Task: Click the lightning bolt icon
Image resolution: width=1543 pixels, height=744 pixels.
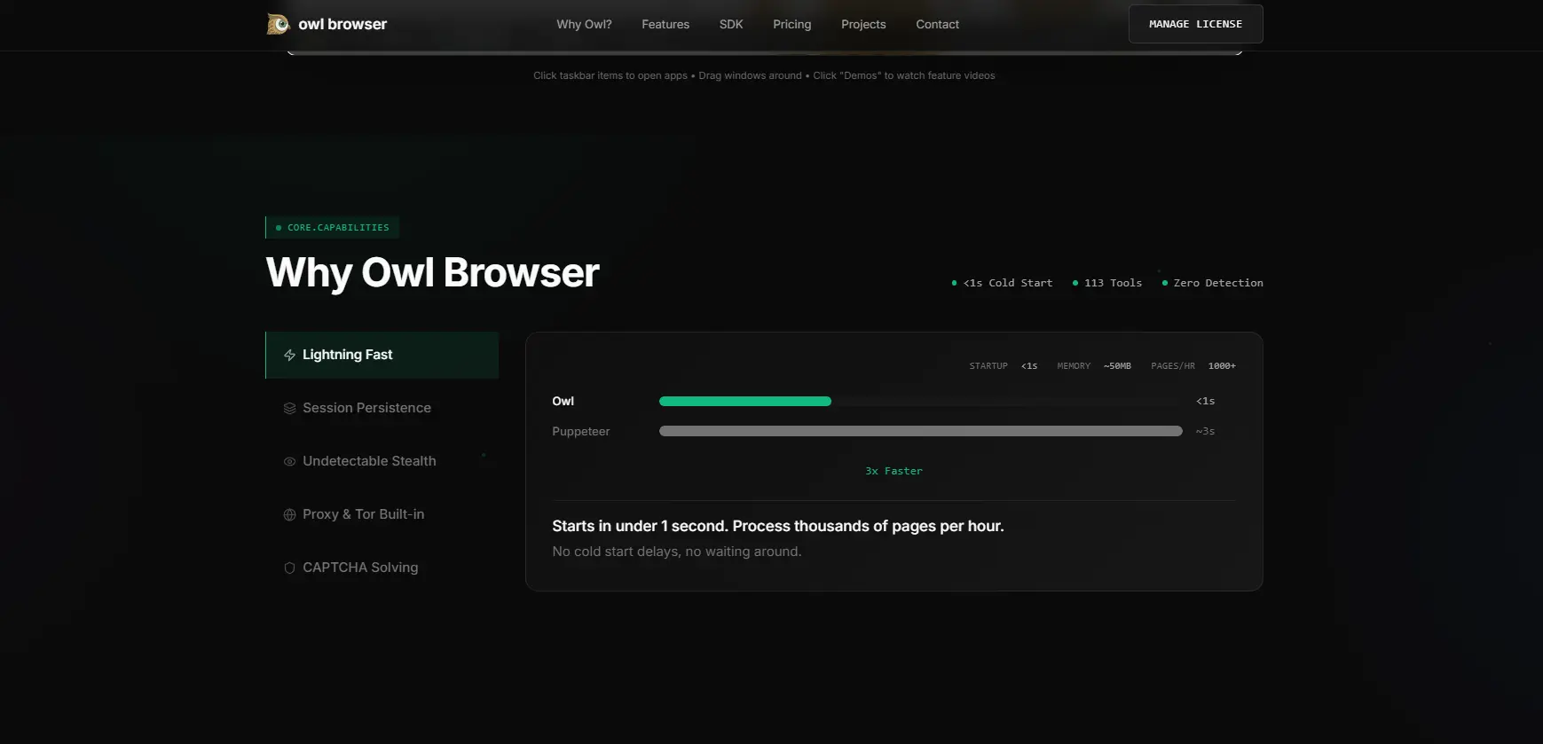Action: (289, 355)
